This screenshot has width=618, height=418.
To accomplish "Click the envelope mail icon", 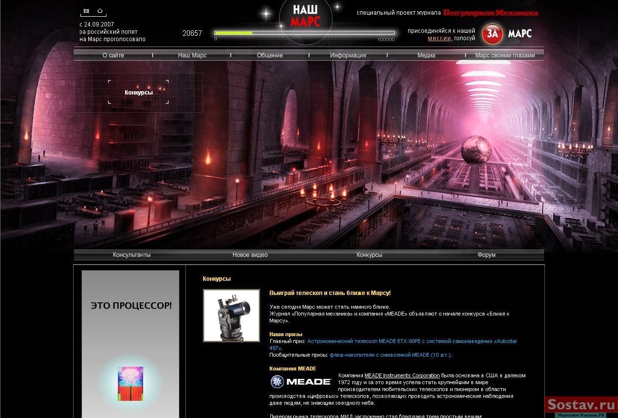I will click(86, 11).
